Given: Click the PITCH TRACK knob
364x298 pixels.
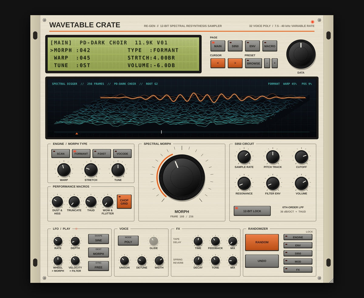Looking at the screenshot, I should [x=273, y=157].
